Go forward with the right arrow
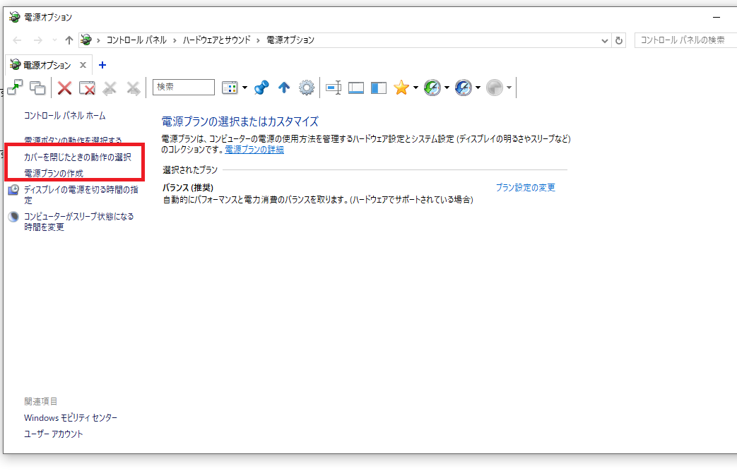Image resolution: width=737 pixels, height=471 pixels. click(37, 40)
